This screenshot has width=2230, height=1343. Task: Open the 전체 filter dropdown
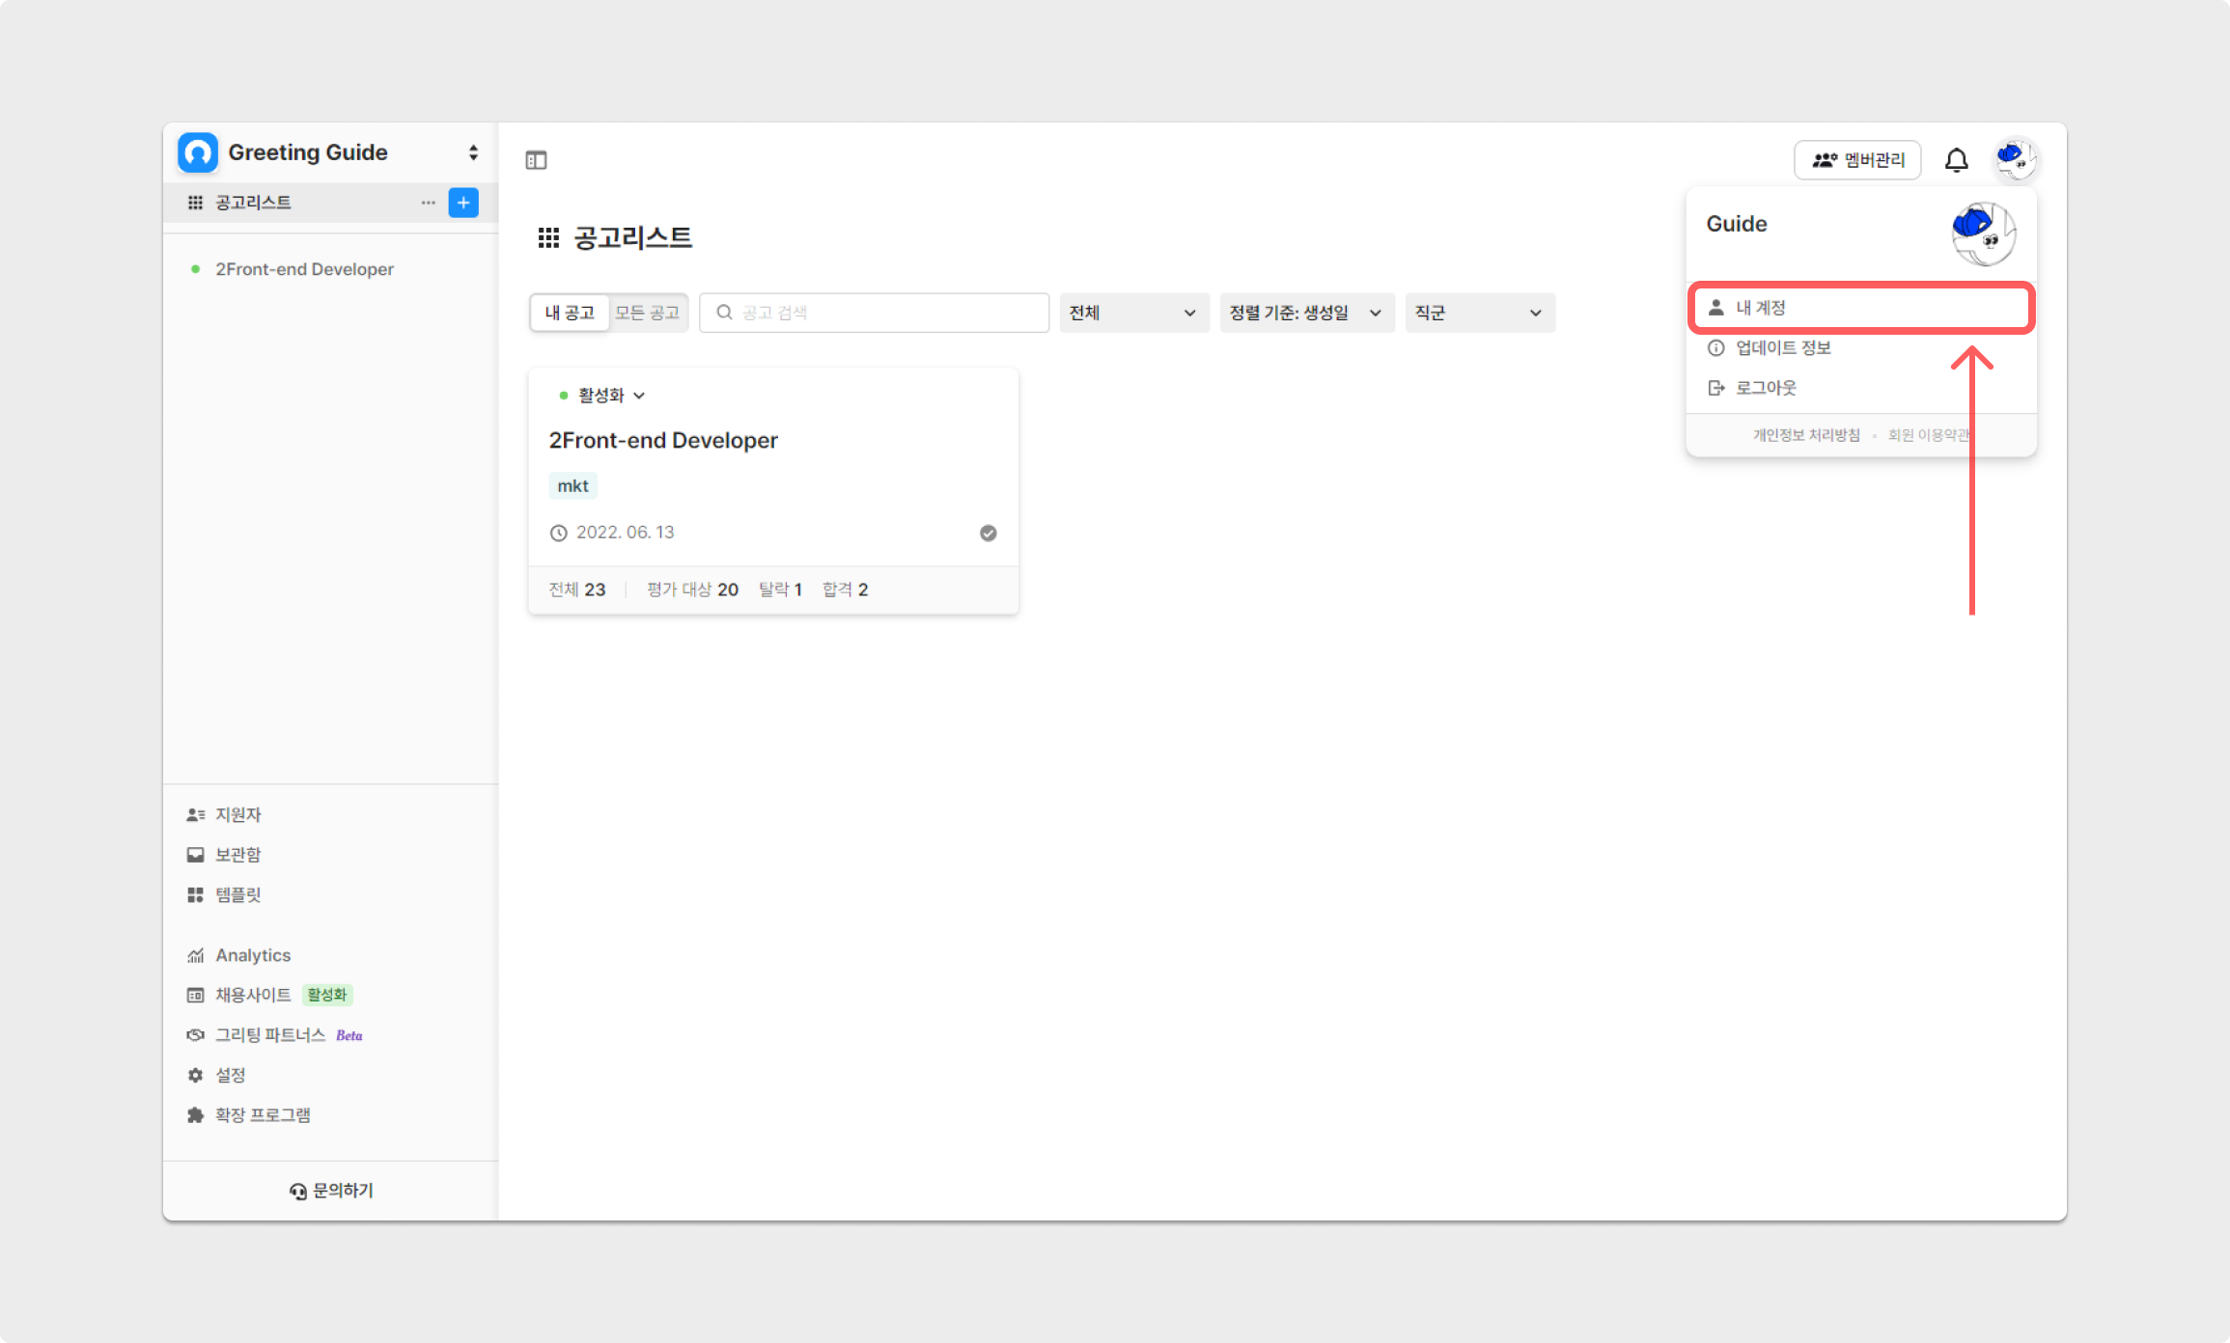click(1133, 313)
